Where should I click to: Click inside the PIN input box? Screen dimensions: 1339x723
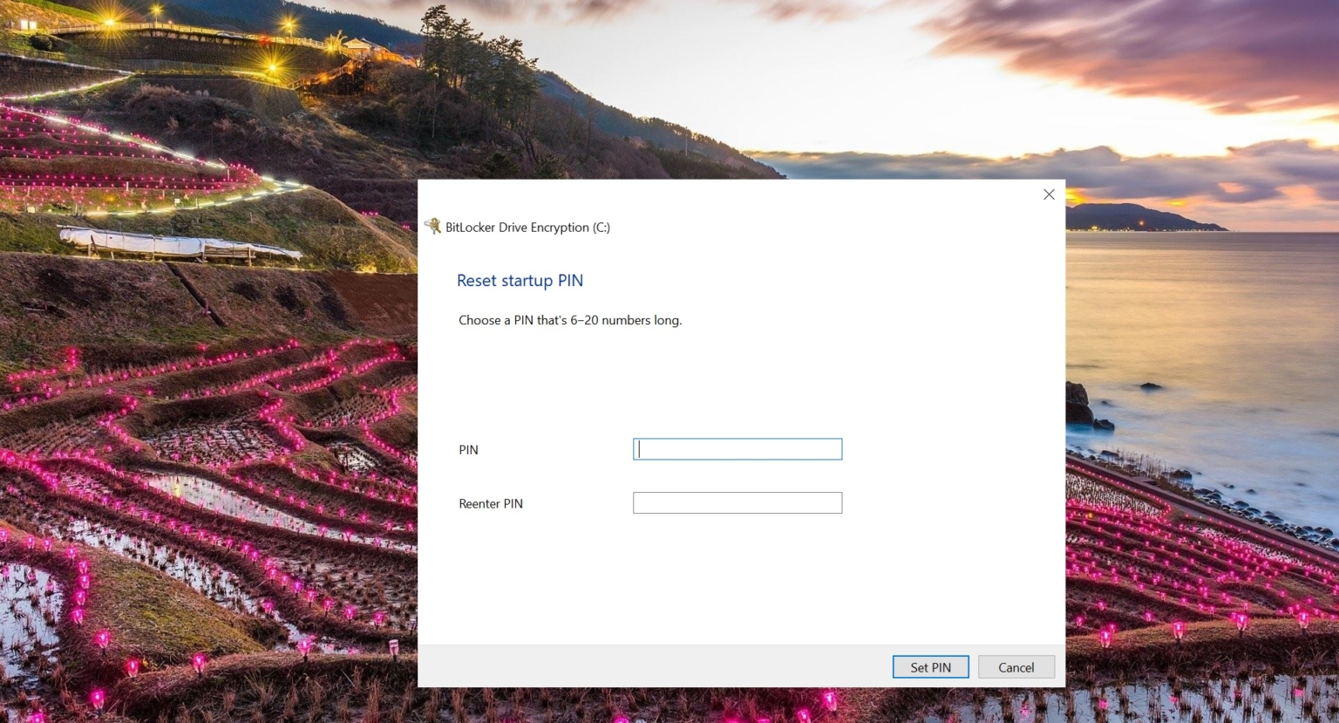[737, 448]
